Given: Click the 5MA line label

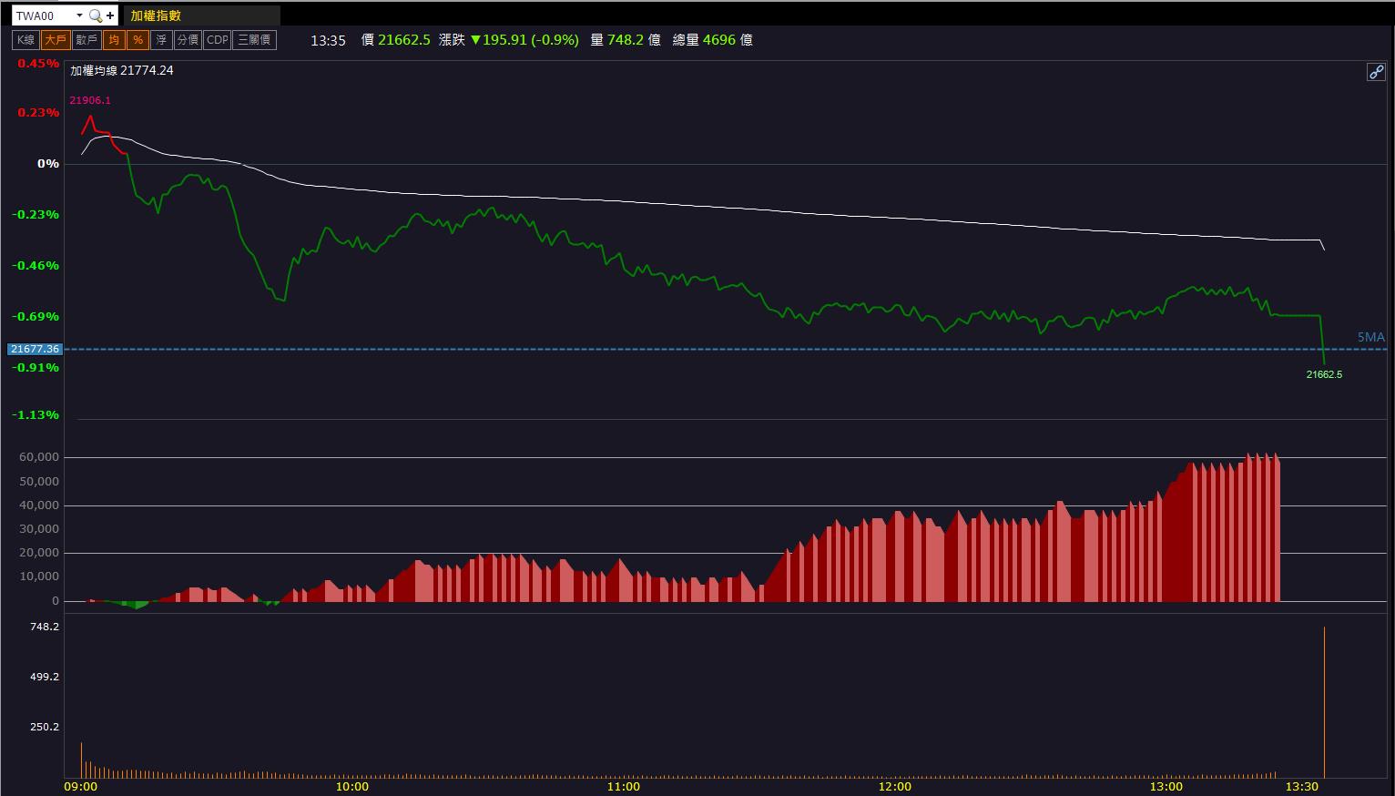Looking at the screenshot, I should pyautogui.click(x=1370, y=337).
